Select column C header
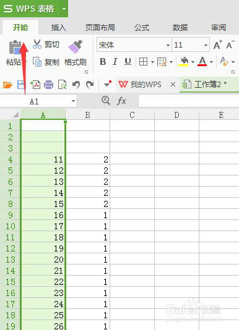The image size is (239, 330). click(x=133, y=115)
